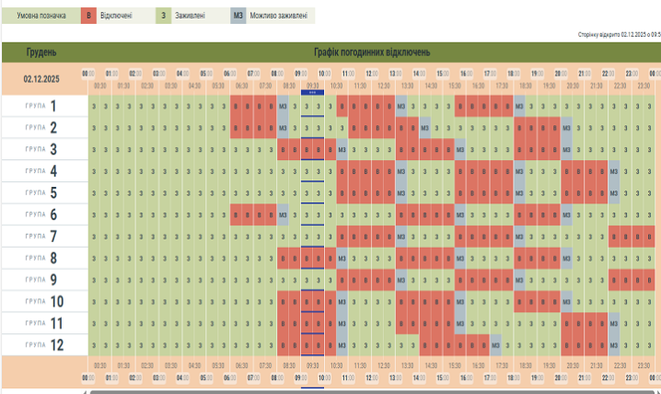Click the 'Умовна позначка' legend title
Screen dimensions: 661x394
(40, 16)
